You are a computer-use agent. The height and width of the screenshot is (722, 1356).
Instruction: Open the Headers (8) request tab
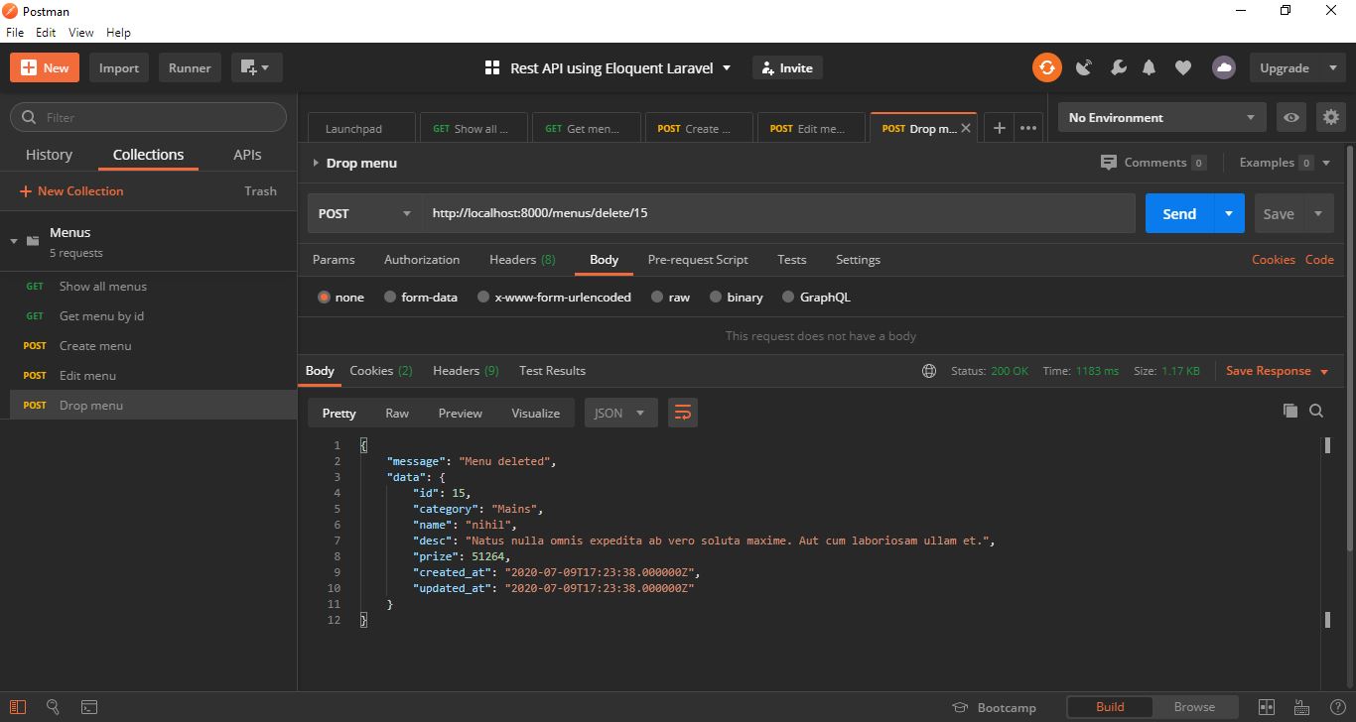pos(522,260)
